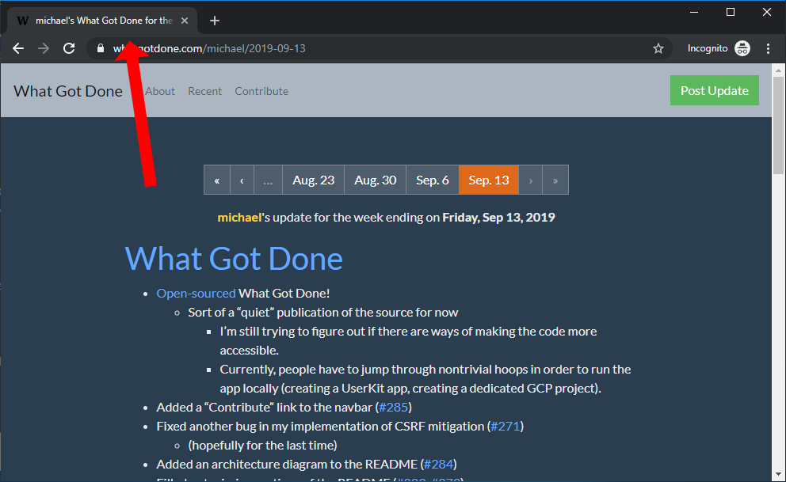Click the Incognito mode icon
Viewport: 786px width, 482px height.
point(742,48)
